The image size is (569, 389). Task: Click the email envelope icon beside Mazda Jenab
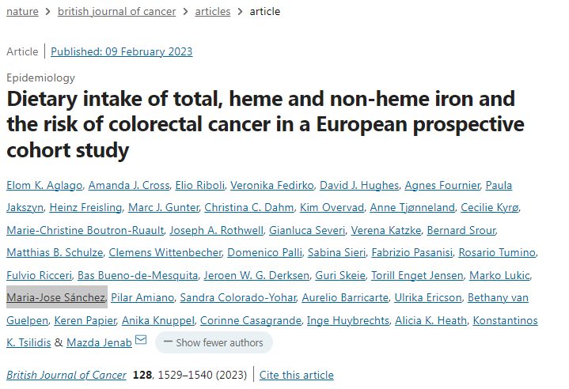[141, 342]
